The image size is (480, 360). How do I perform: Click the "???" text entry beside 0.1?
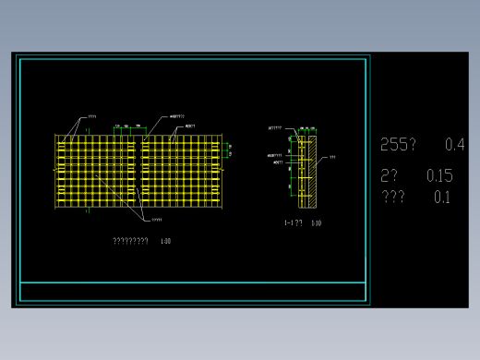click(393, 197)
